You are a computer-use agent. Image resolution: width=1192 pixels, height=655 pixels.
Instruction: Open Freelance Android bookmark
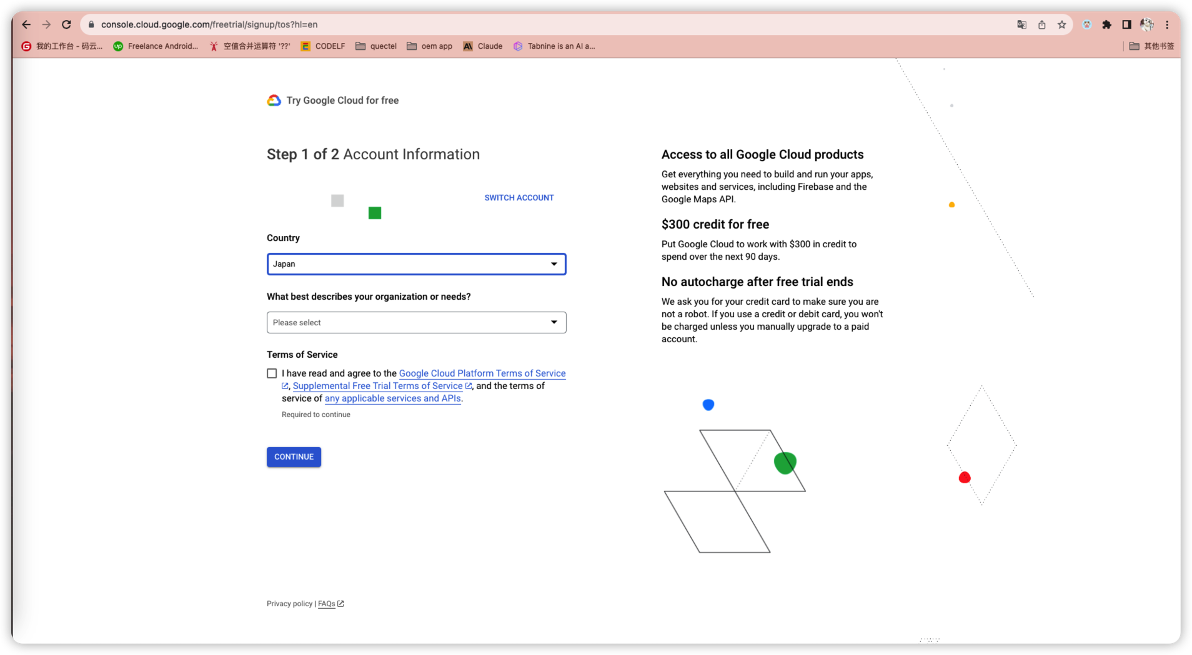click(156, 46)
